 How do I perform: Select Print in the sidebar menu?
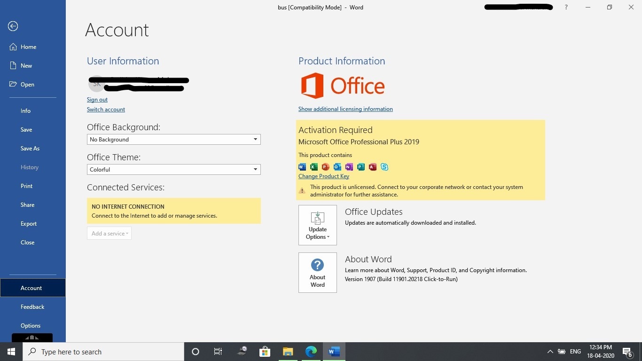[27, 186]
